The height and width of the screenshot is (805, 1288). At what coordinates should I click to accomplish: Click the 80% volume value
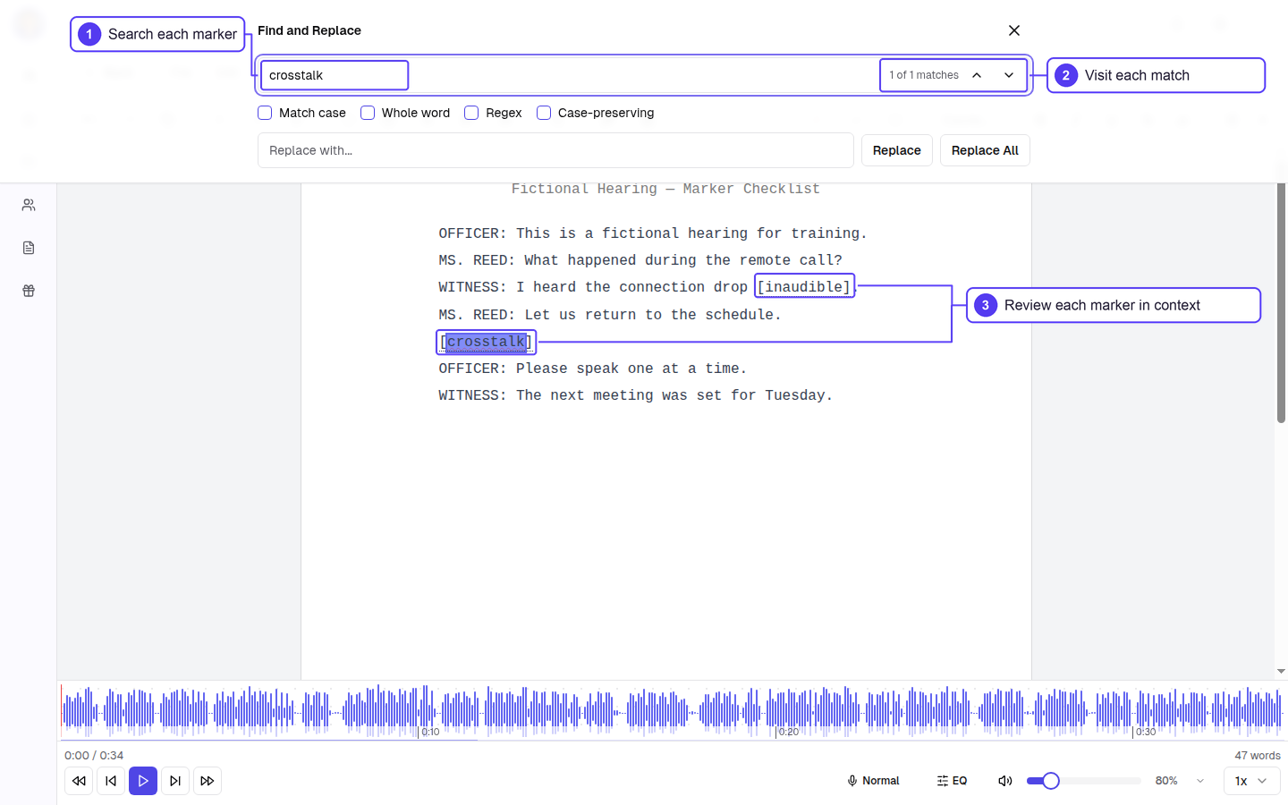coord(1166,781)
